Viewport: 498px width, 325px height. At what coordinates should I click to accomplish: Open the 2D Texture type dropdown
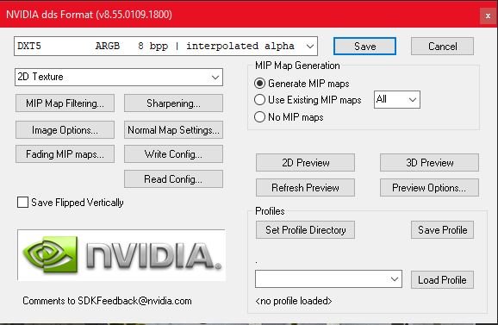[119, 78]
